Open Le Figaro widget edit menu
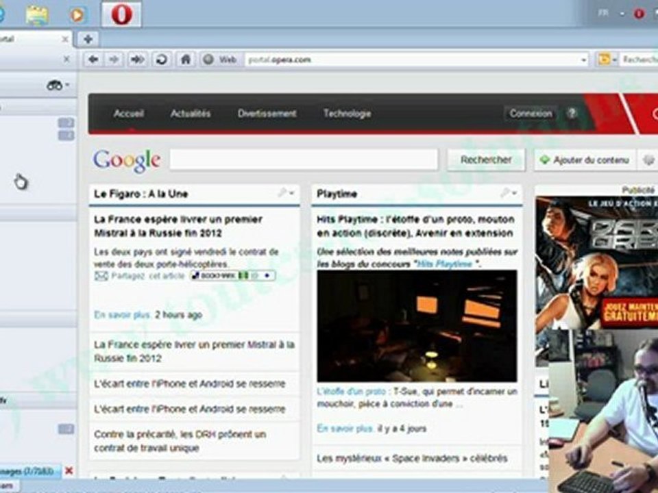Viewport: 658px width, 493px height. click(x=287, y=193)
